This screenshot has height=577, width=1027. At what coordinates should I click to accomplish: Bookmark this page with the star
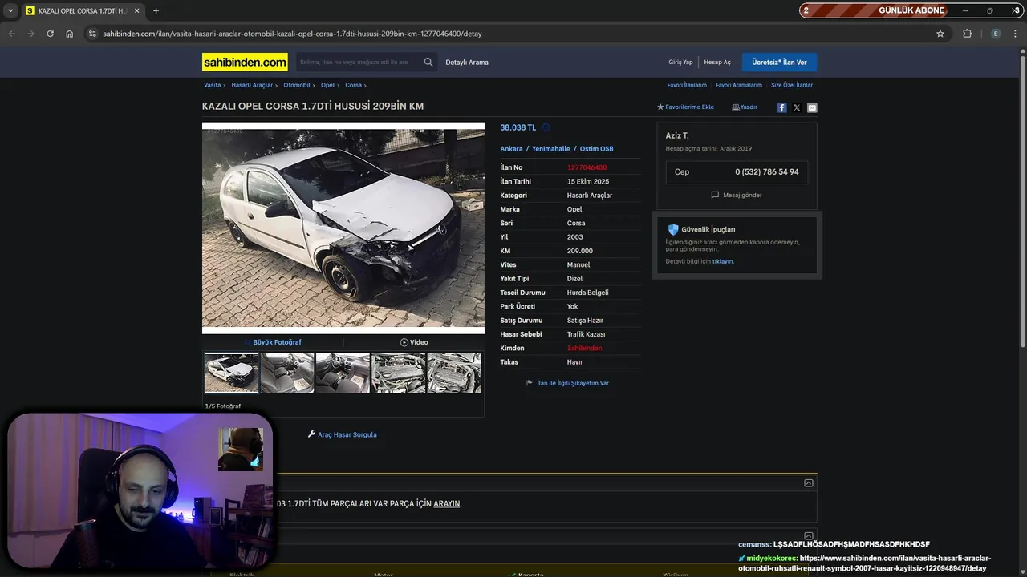tap(940, 34)
